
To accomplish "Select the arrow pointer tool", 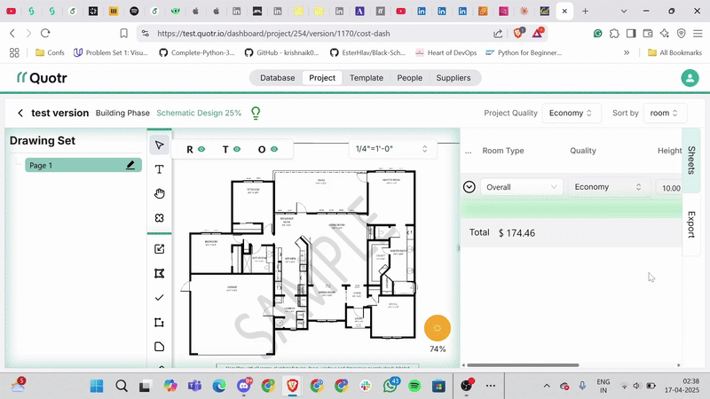I will click(159, 145).
